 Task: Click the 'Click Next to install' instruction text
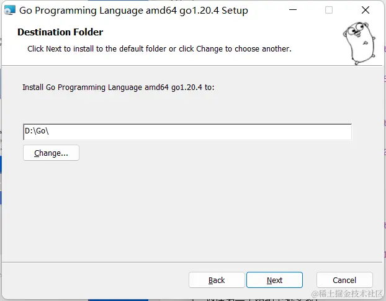pos(159,49)
